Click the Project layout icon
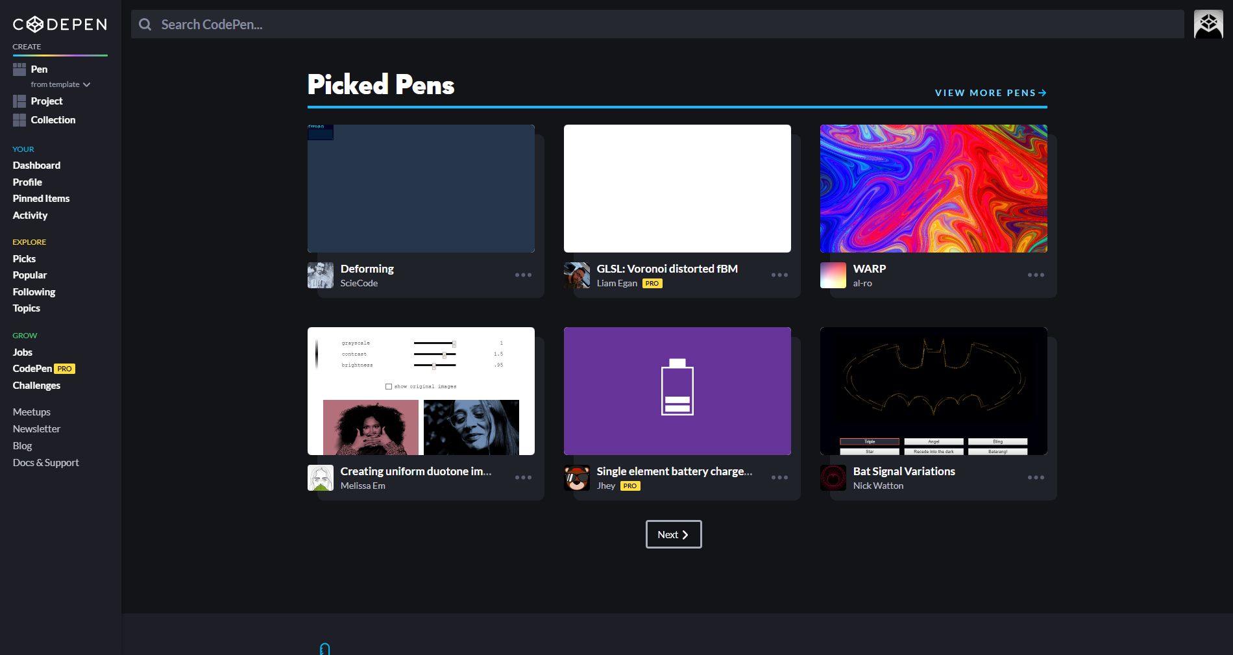 19,101
